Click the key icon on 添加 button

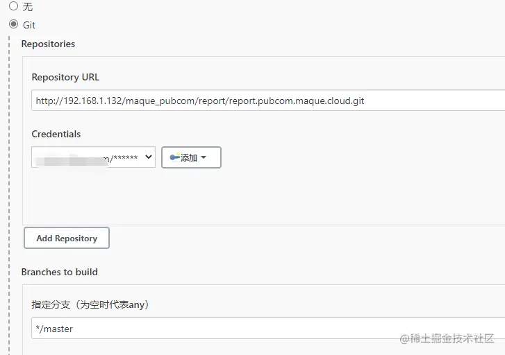pyautogui.click(x=174, y=157)
